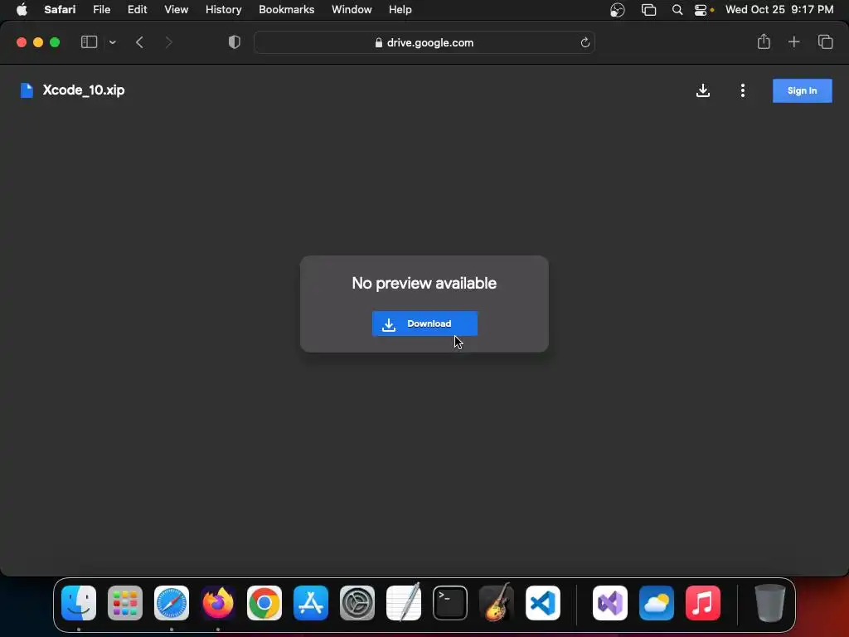Launch Google Chrome from the Dock

(x=264, y=603)
